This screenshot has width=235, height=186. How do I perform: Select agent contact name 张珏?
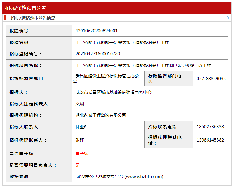79,140
